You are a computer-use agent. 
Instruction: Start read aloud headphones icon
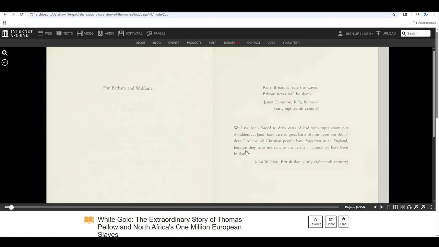(x=409, y=207)
